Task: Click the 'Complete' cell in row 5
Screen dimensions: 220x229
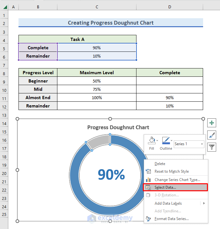Action: (38, 48)
